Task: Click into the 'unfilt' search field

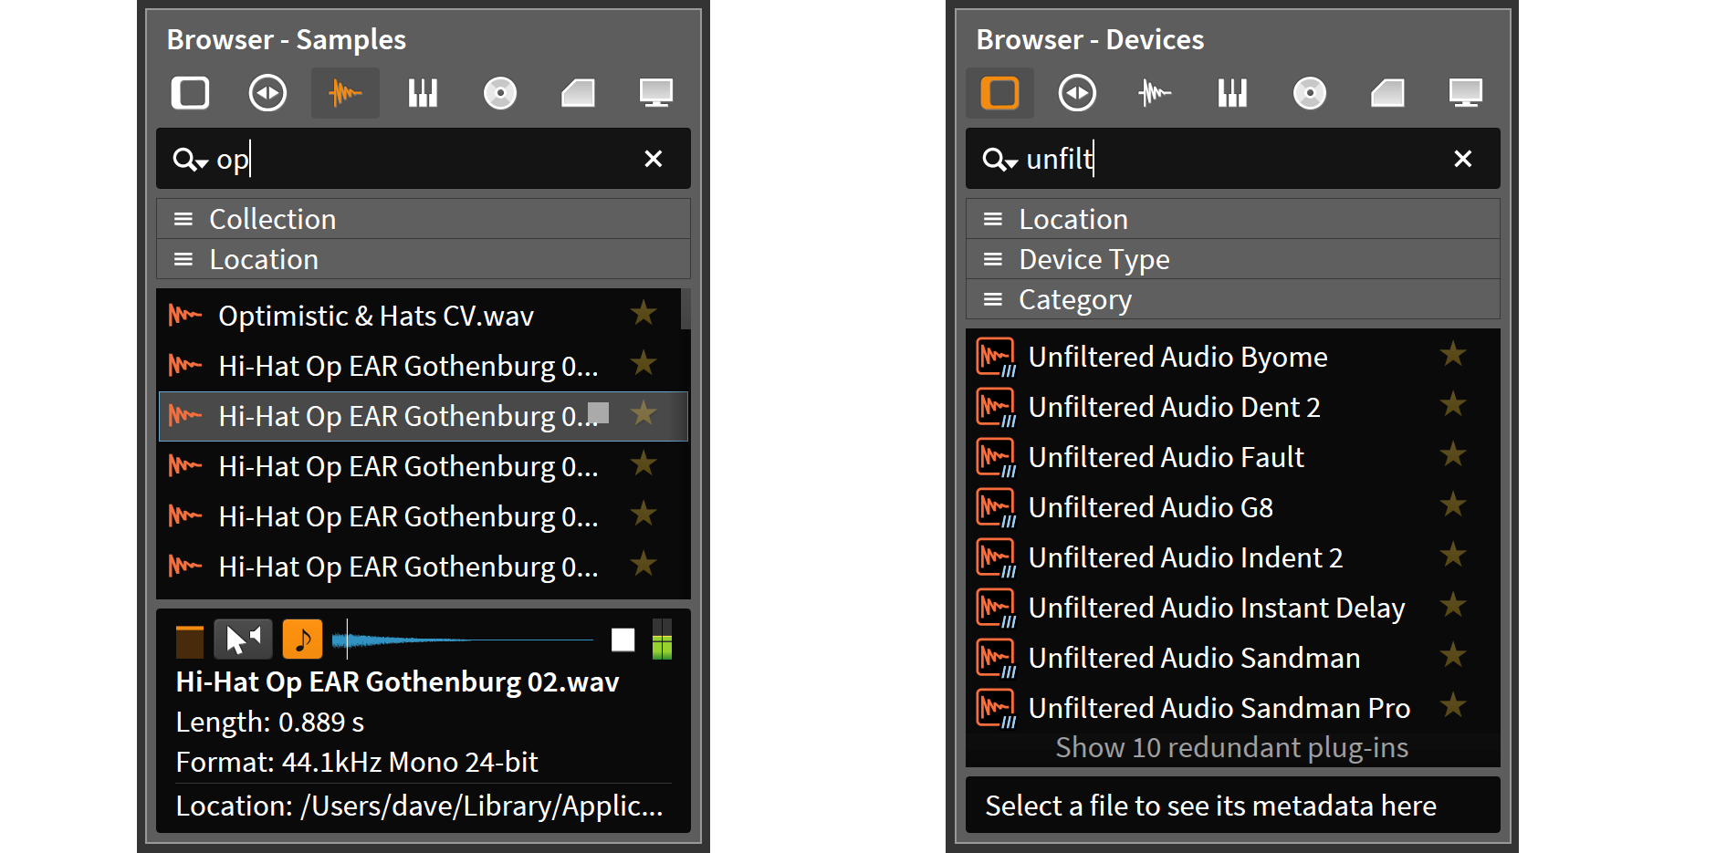Action: click(1232, 159)
